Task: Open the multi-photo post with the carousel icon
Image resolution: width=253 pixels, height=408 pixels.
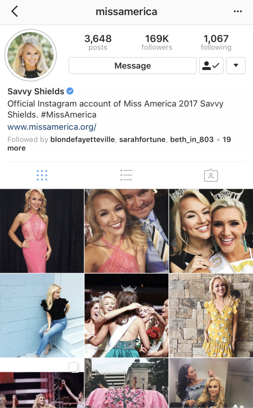Action: point(42,383)
